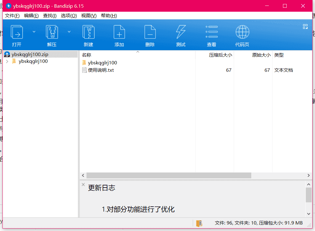Click the New archive (新建) icon

pyautogui.click(x=88, y=32)
